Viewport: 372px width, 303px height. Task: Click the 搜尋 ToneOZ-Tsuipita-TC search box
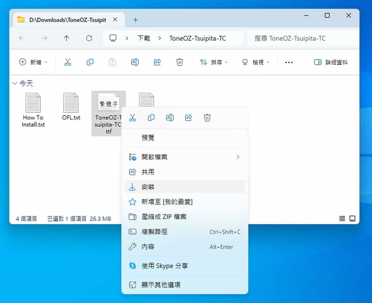(302, 38)
